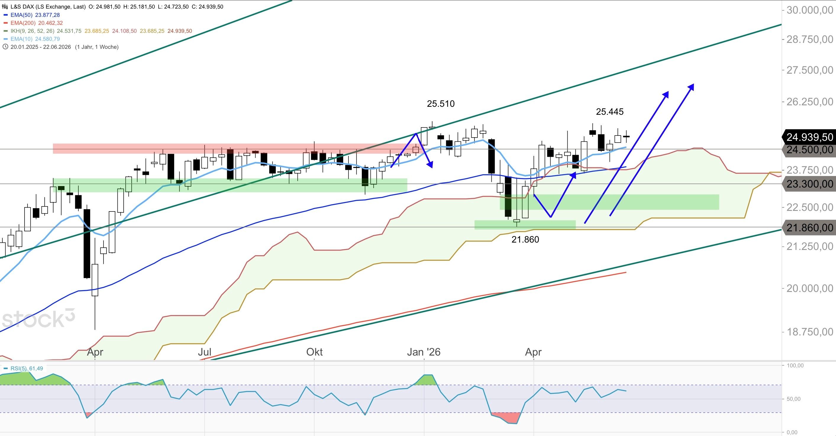Click the Apr label following Jan '26
Viewport: 836px width, 436px height.
pos(534,352)
